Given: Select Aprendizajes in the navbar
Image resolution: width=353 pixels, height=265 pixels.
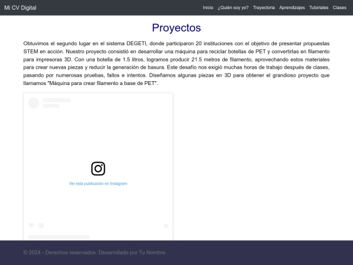Looking at the screenshot, I should tap(292, 8).
